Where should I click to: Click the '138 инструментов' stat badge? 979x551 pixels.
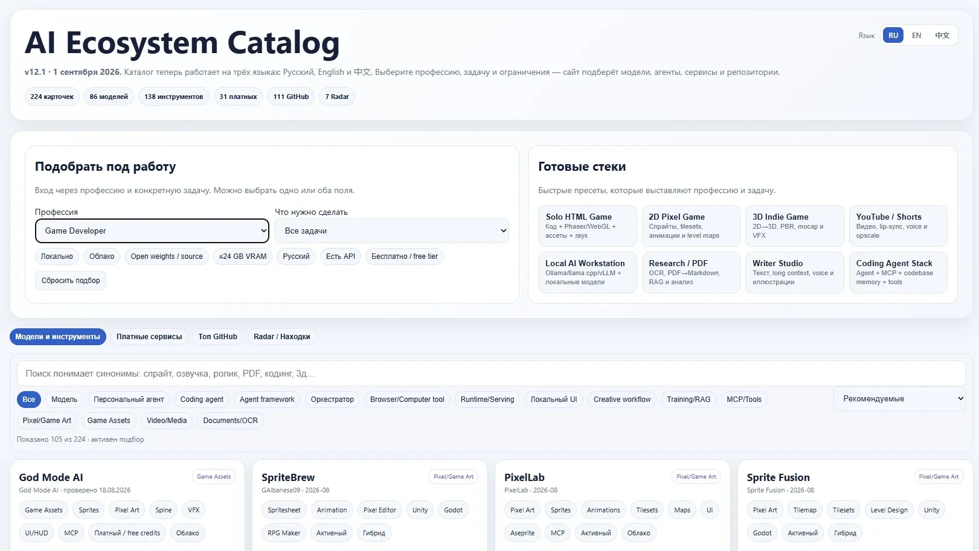tap(174, 97)
